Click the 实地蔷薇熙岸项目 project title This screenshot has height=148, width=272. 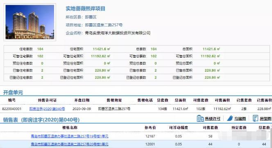coord(85,9)
